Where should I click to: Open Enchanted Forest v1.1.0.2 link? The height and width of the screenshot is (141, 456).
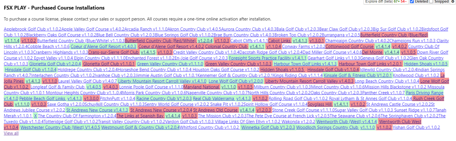point(150,58)
